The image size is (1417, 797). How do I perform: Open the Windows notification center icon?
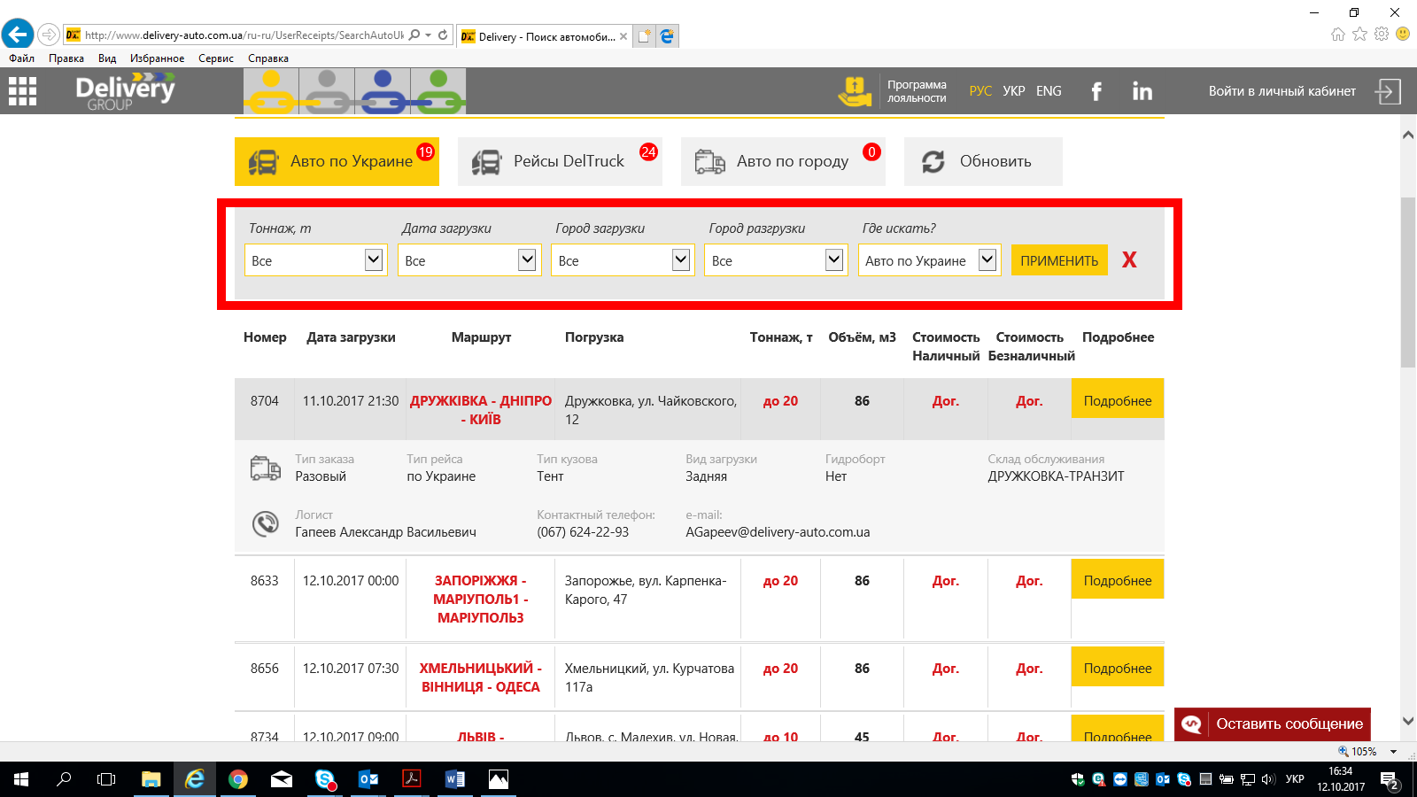(1390, 780)
